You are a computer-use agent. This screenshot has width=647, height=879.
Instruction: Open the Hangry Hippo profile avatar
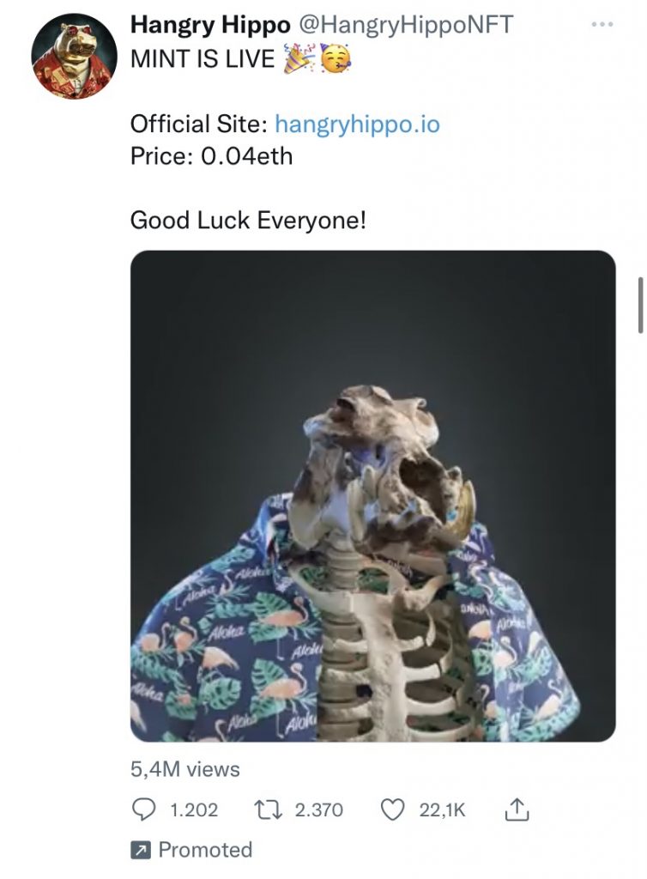(74, 57)
